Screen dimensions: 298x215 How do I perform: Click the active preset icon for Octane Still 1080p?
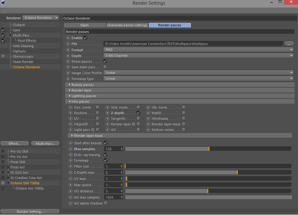pyautogui.click(x=3, y=183)
